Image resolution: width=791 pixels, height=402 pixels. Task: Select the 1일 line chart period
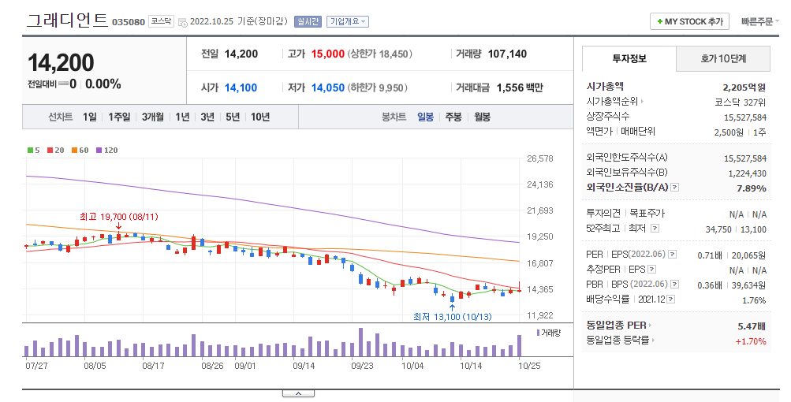pyautogui.click(x=89, y=117)
